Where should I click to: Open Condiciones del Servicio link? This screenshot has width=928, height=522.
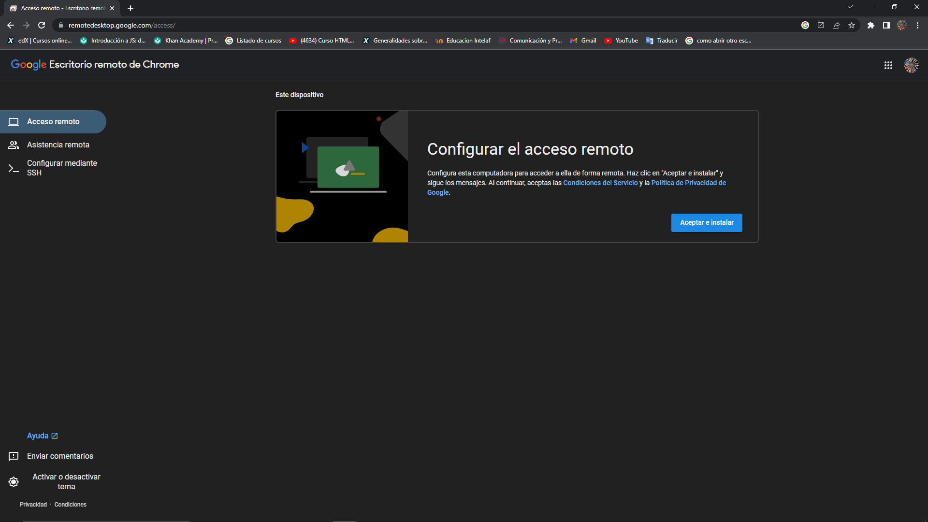pyautogui.click(x=600, y=183)
